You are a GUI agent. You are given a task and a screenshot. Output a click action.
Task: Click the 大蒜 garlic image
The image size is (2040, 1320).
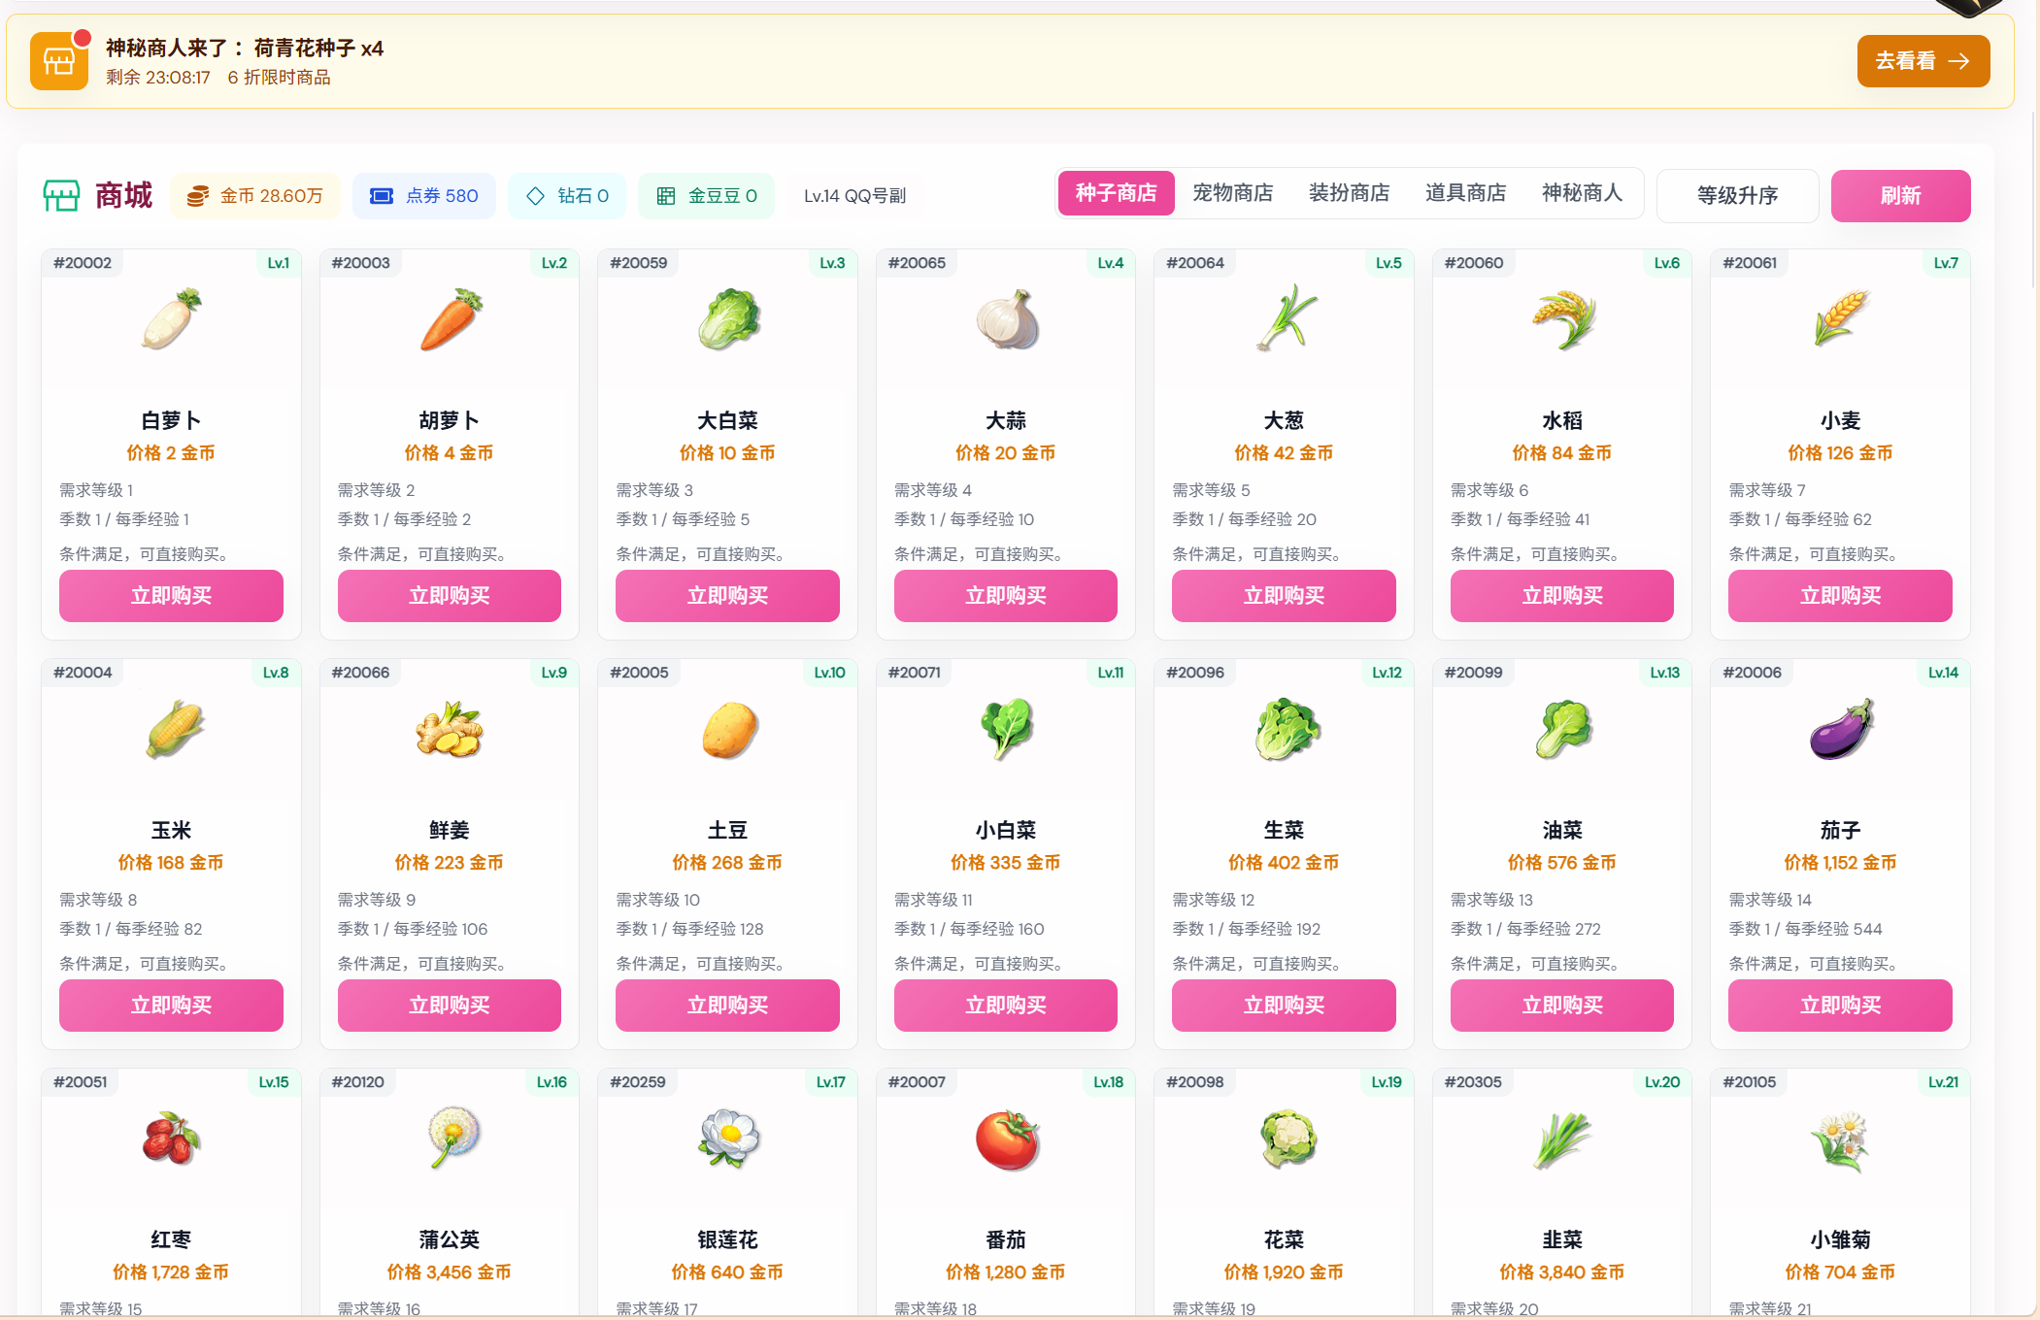(x=1007, y=319)
